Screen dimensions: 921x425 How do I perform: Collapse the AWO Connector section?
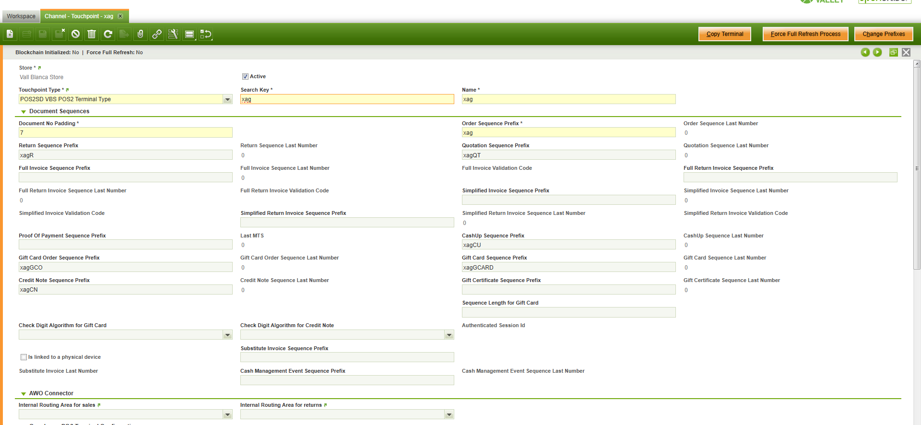coord(24,394)
